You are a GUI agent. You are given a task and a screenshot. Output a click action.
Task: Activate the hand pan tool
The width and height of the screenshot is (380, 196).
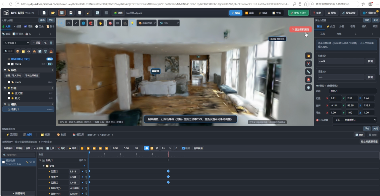(101, 23)
